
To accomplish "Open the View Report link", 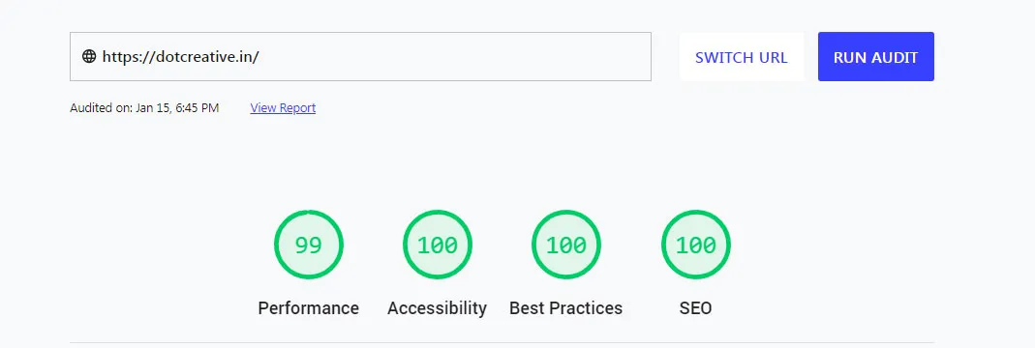I will pos(283,108).
